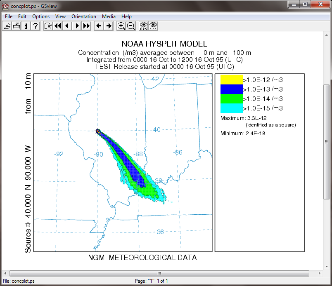The width and height of the screenshot is (332, 286).
Task: Open help via the question mark icon
Action: (36, 26)
